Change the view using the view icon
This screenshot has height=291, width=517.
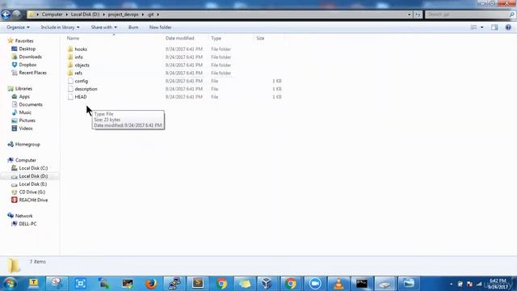474,27
